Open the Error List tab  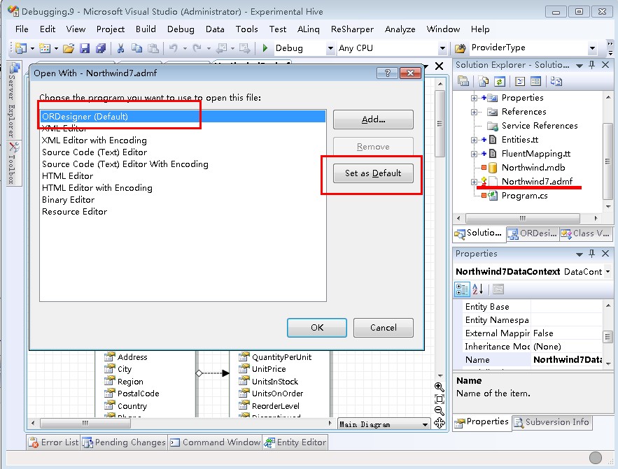click(54, 442)
